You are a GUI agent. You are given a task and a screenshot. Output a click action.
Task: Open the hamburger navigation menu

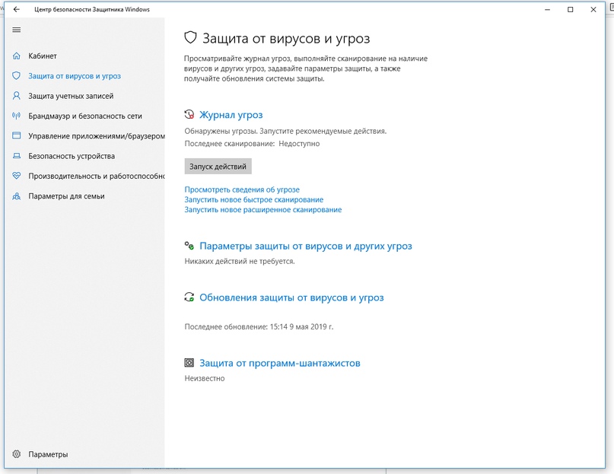pyautogui.click(x=17, y=30)
